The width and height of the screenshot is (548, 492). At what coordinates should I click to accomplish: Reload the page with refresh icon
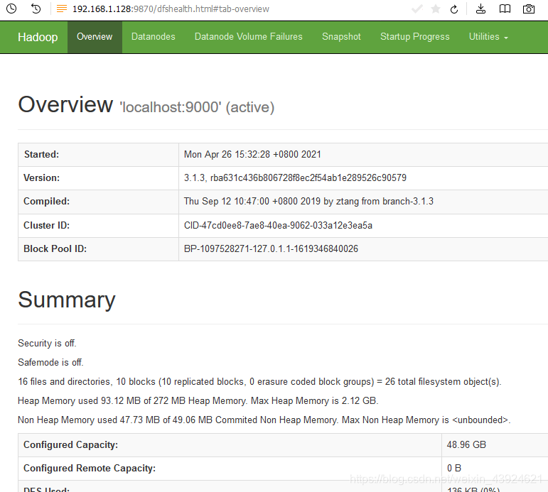coord(454,9)
